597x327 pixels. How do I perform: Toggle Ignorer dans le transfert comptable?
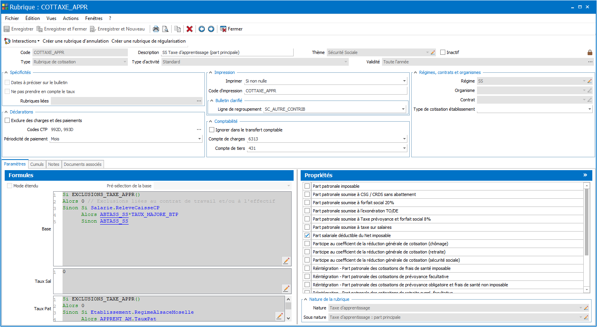pyautogui.click(x=212, y=130)
